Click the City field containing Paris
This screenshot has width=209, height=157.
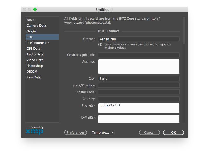coord(139,78)
